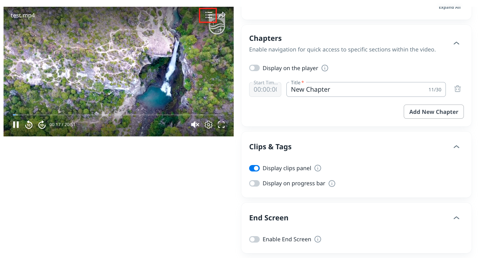Show info for Display on the player
The height and width of the screenshot is (258, 478).
[x=325, y=68]
